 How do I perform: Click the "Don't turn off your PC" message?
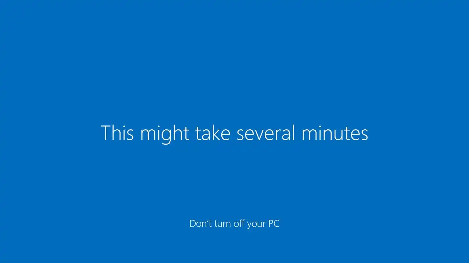(234, 224)
